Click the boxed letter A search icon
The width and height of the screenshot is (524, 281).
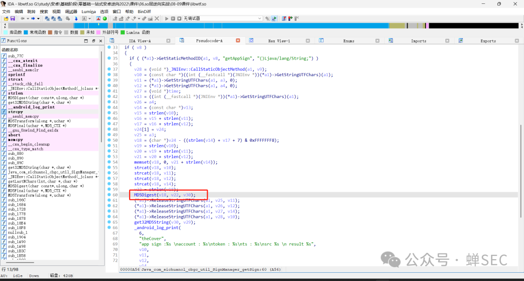pos(84,18)
